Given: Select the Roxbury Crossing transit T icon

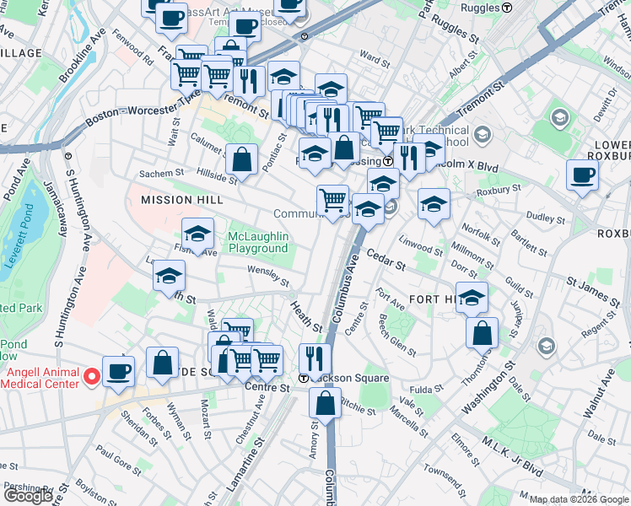Looking at the screenshot, I should click(x=388, y=161).
